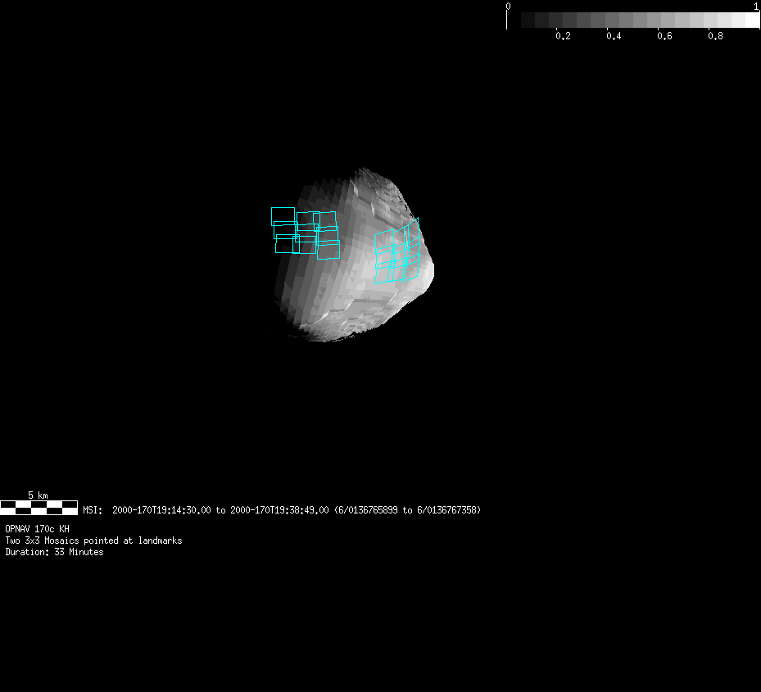Image resolution: width=761 pixels, height=692 pixels.
Task: Click the 0.6 tick label on colorbar
Action: 664,37
